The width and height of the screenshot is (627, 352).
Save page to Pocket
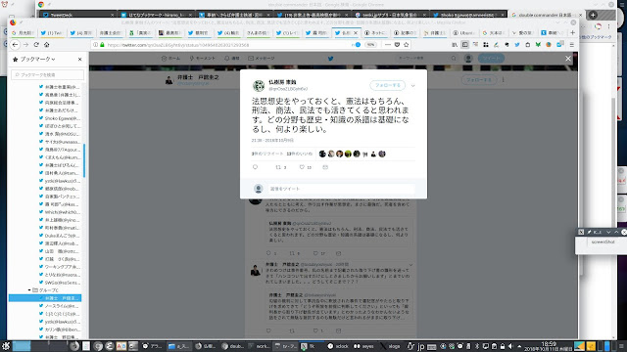coord(397,45)
